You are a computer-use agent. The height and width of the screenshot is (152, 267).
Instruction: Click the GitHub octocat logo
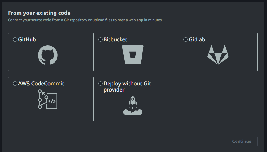[x=48, y=55]
